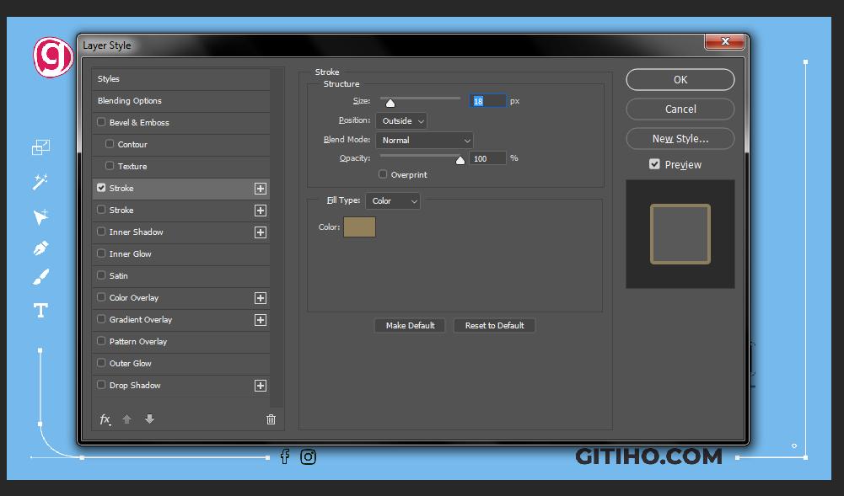
Task: Open the Position dropdown
Action: click(400, 120)
